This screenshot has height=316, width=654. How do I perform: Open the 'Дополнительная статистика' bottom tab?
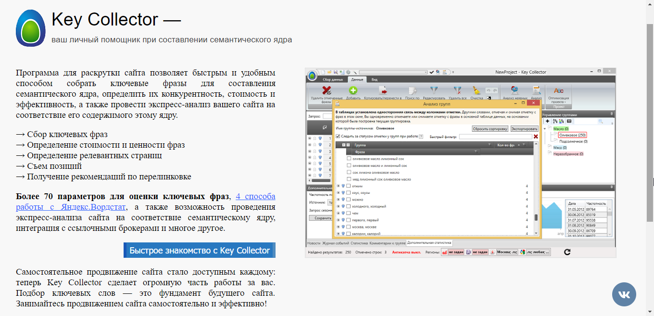[x=429, y=243]
